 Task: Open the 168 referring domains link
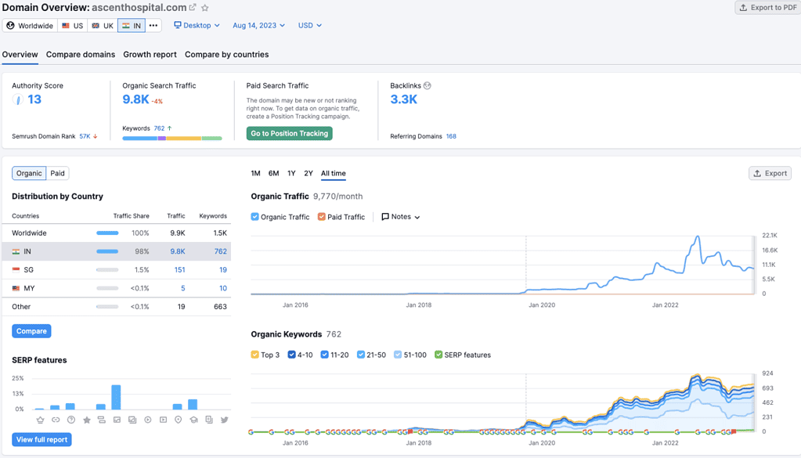pos(451,136)
